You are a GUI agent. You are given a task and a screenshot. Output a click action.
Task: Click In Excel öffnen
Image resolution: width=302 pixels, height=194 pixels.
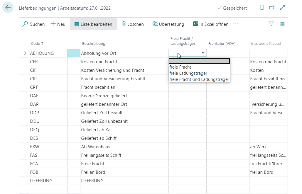(210, 24)
